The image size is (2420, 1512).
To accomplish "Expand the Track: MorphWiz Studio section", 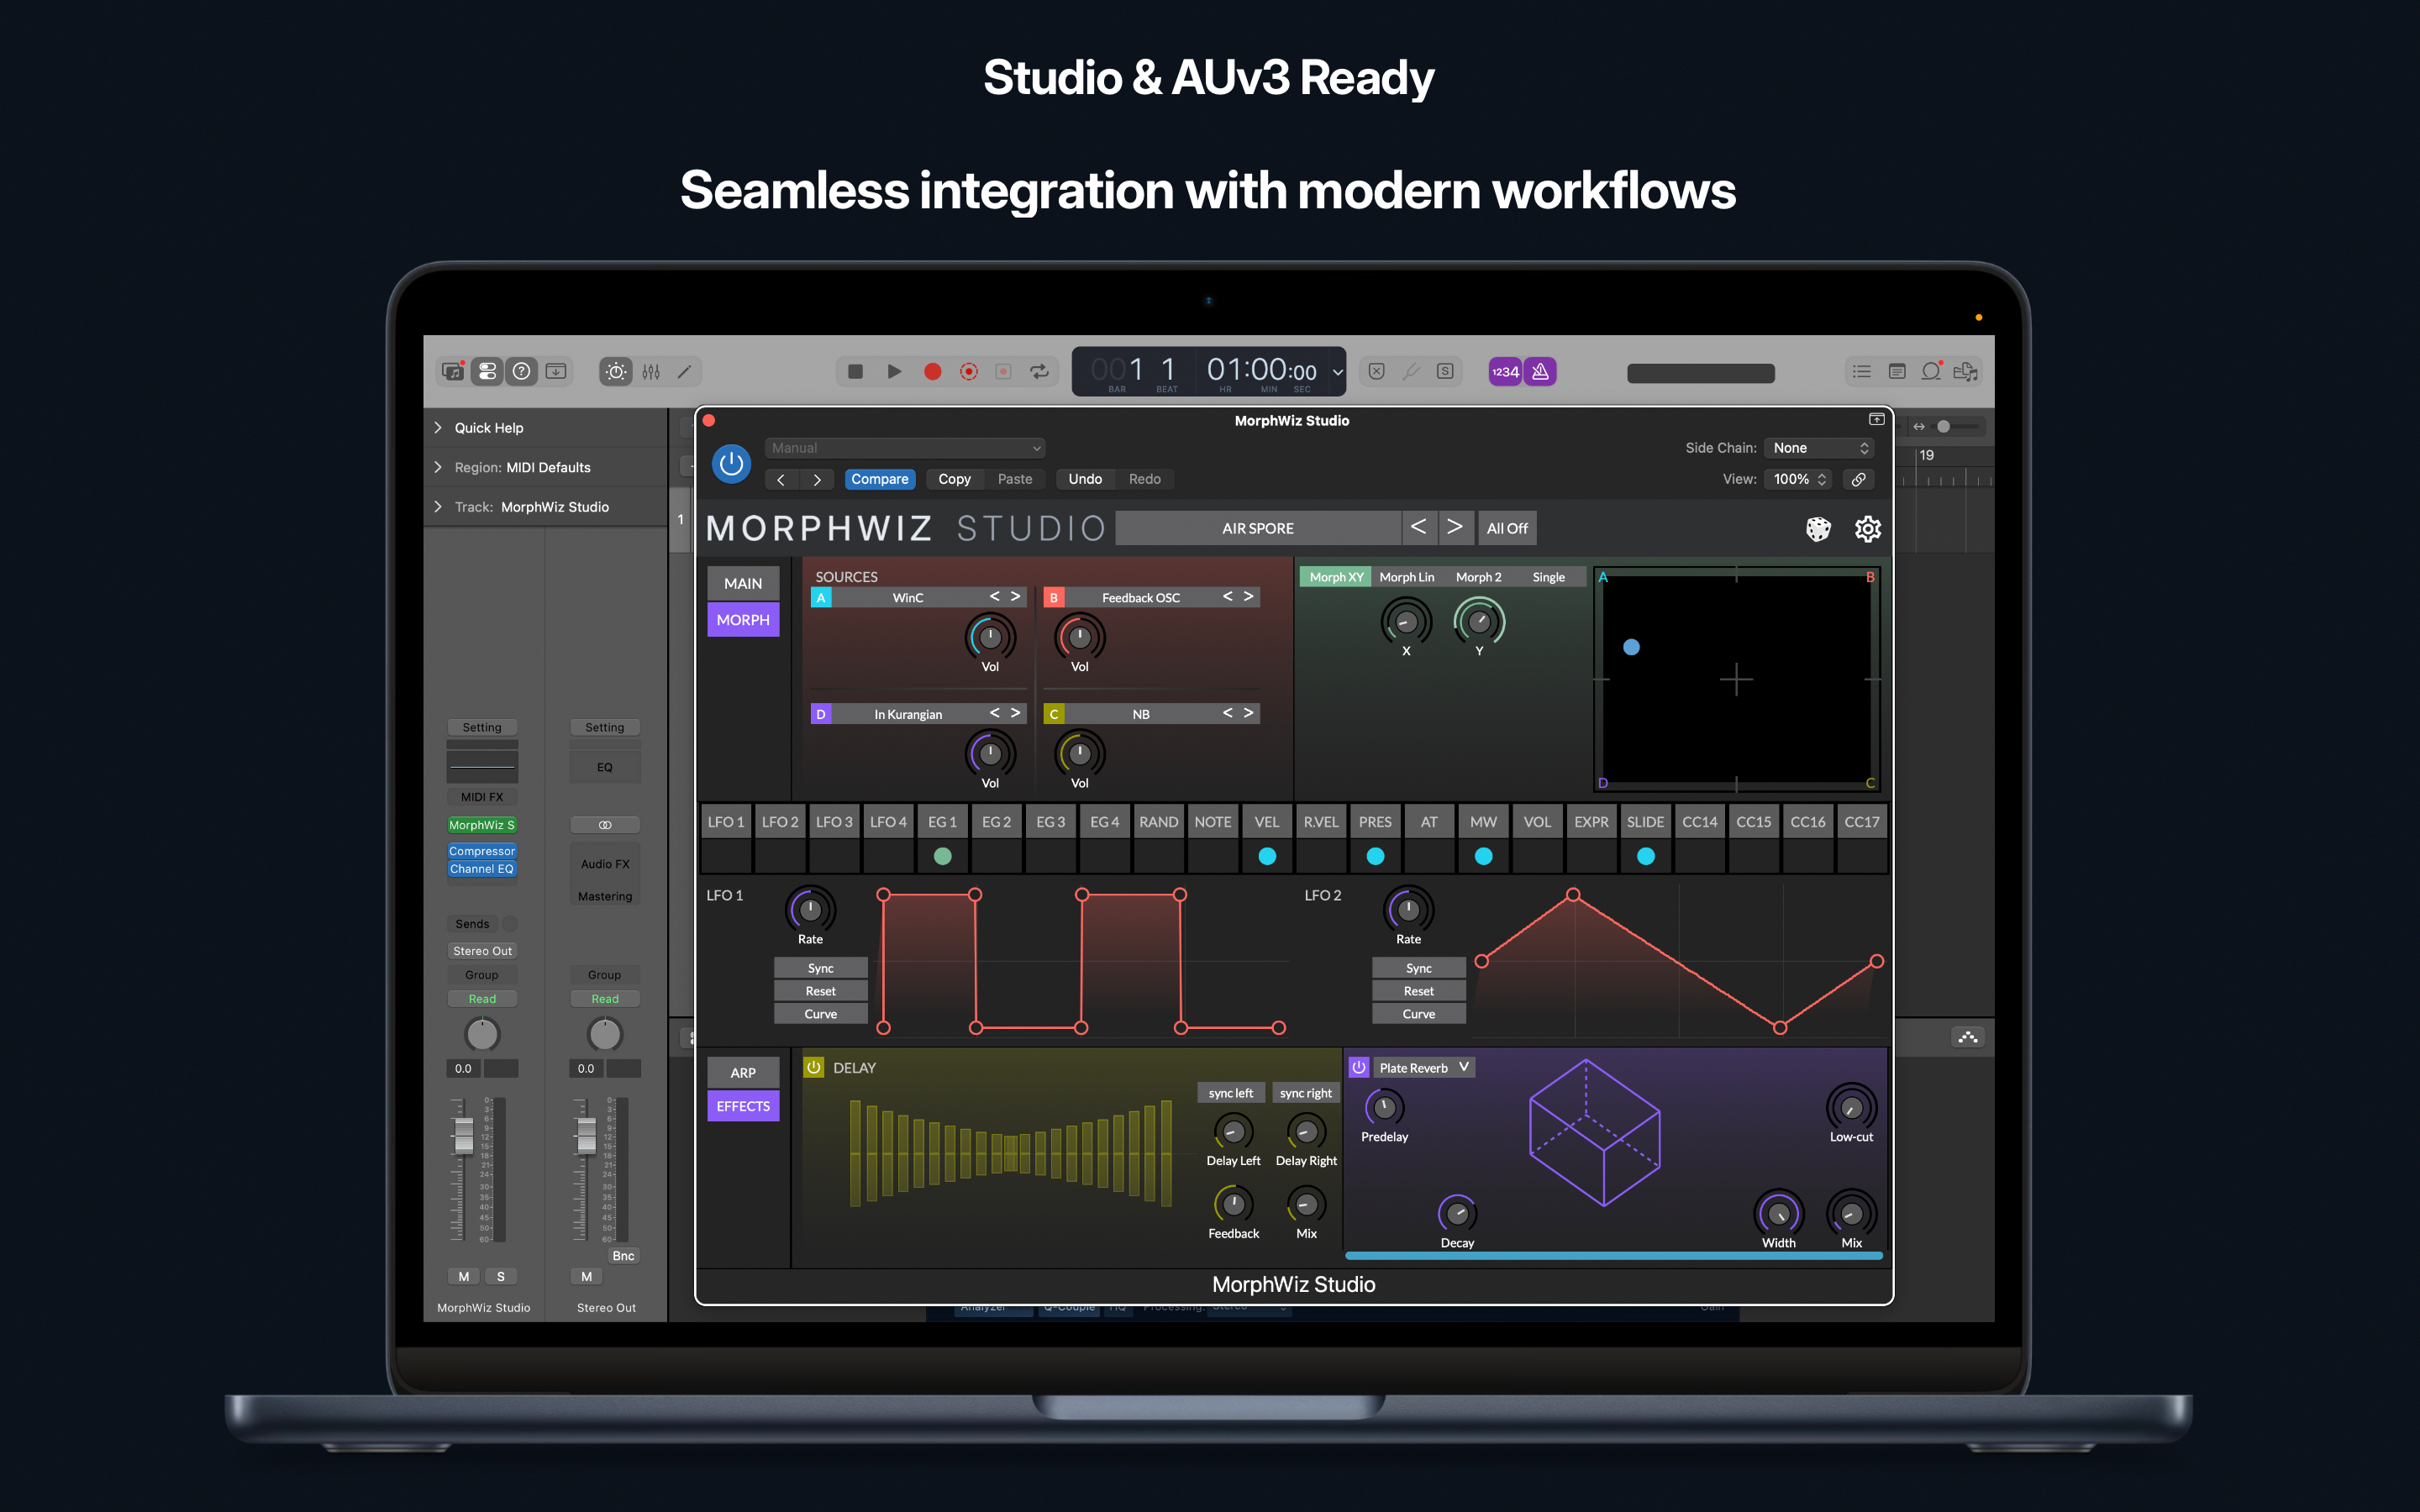I will coord(438,507).
